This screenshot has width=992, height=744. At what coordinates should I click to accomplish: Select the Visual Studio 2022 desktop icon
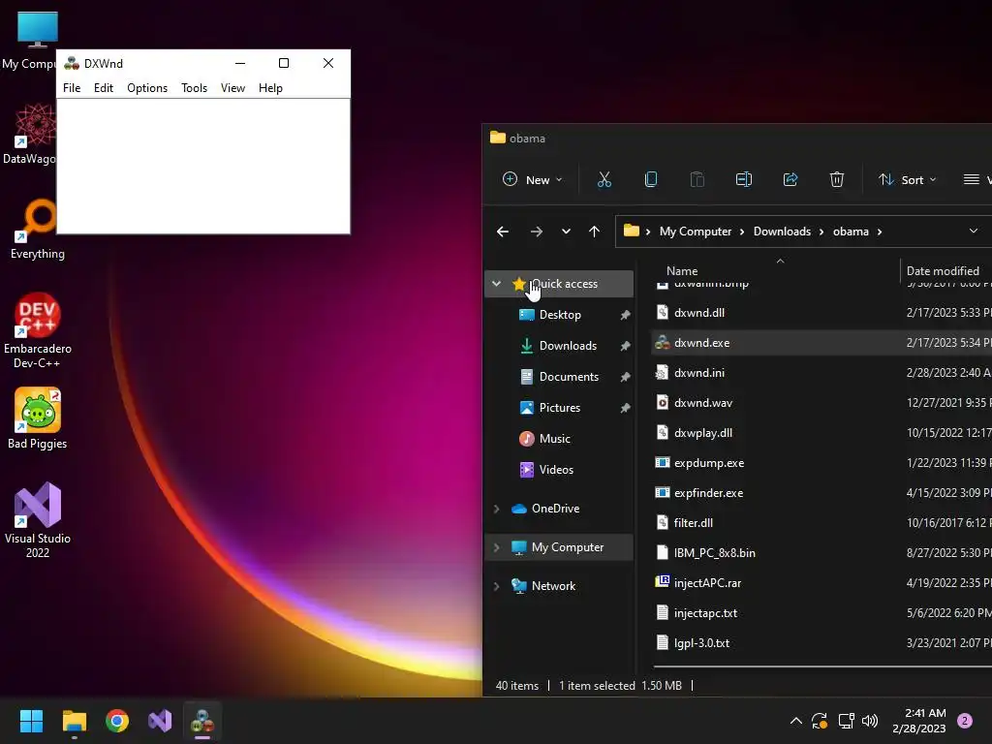click(x=38, y=520)
